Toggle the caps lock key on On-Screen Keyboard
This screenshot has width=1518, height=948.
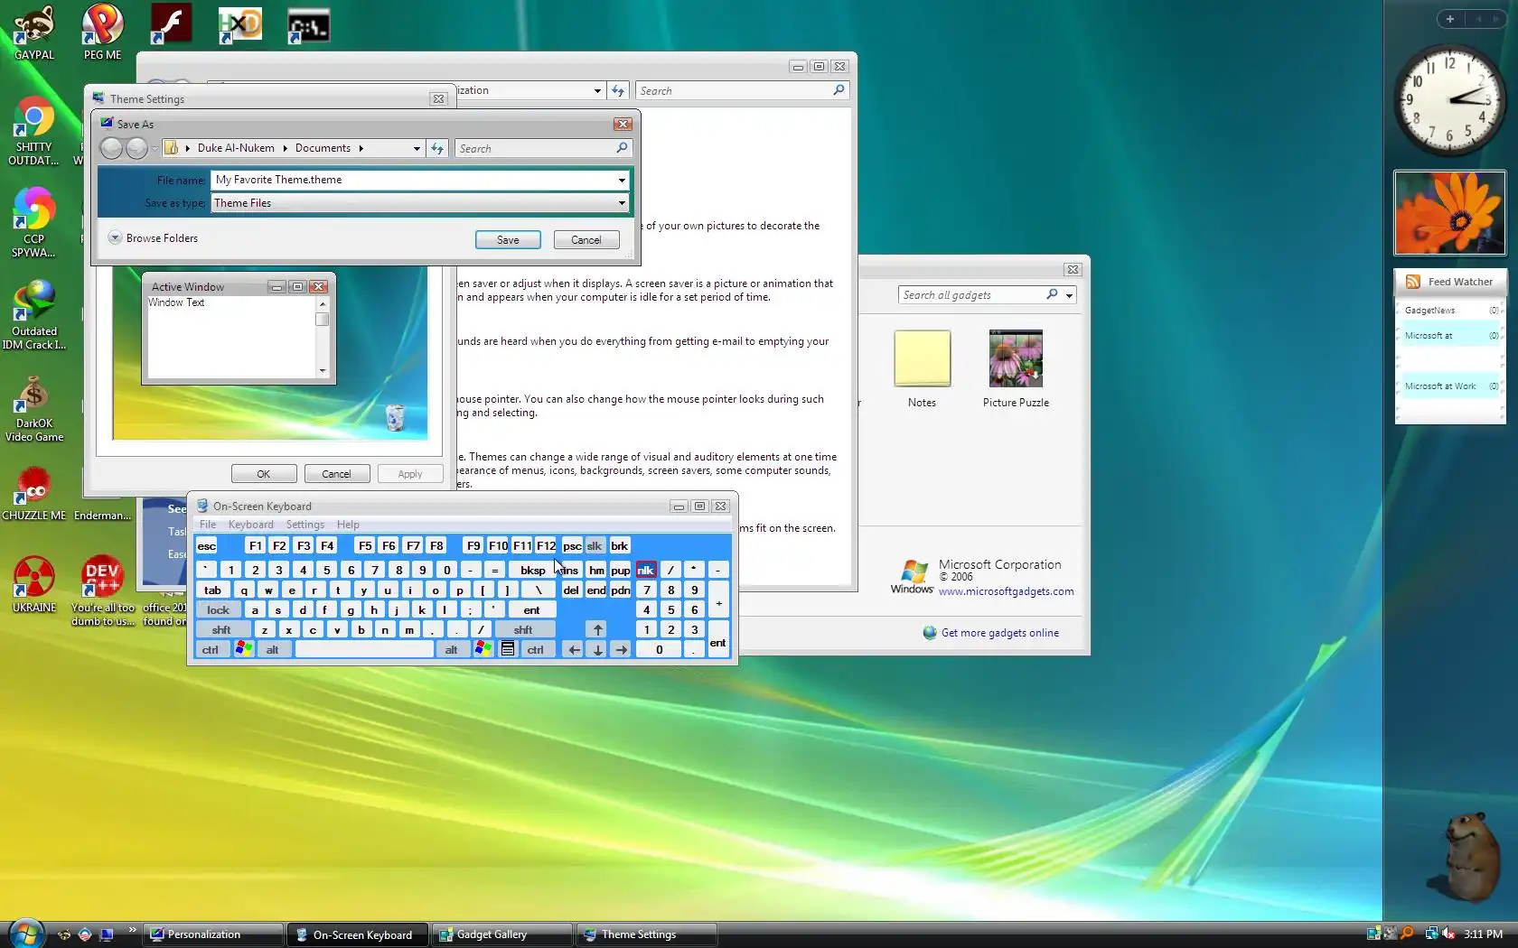point(219,609)
